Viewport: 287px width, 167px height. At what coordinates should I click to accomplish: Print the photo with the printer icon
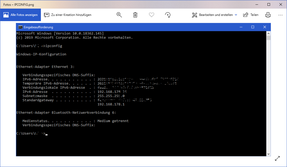click(268, 15)
